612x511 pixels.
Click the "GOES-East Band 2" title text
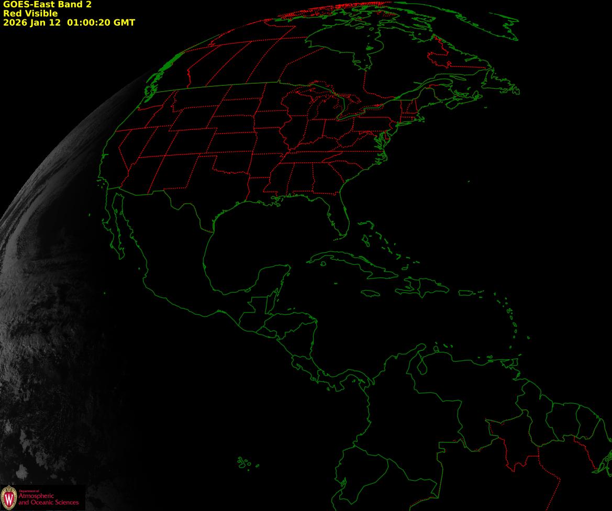click(47, 5)
